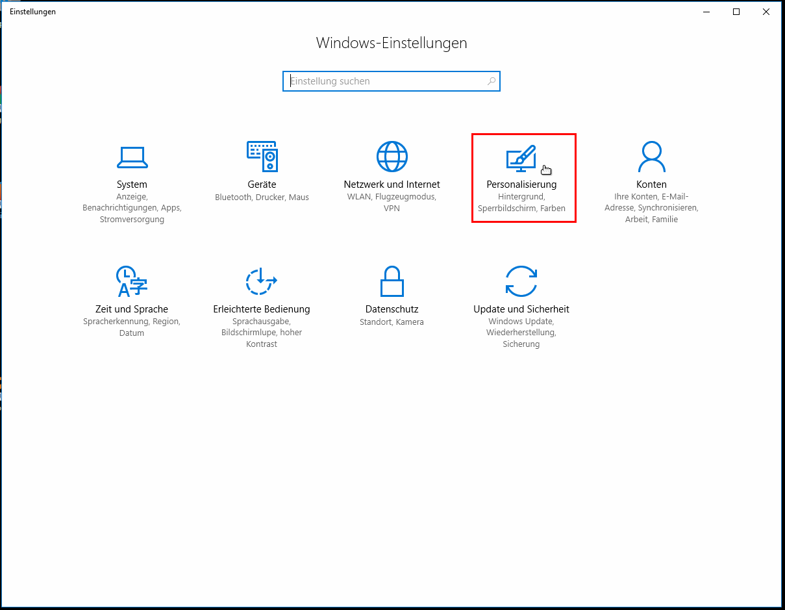Maximize the Einstellungen window
785x610 pixels.
736,12
